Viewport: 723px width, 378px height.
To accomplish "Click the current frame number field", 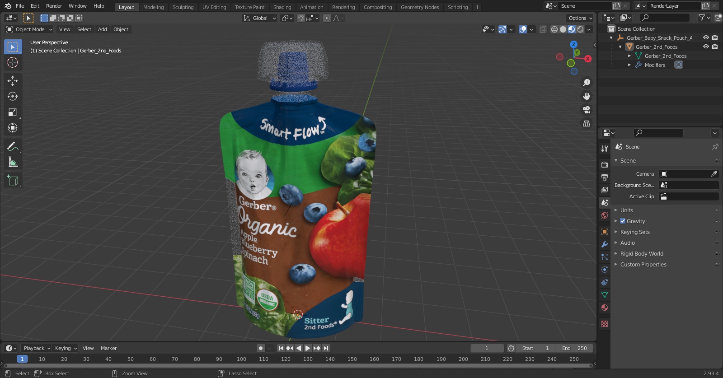I will (487, 348).
